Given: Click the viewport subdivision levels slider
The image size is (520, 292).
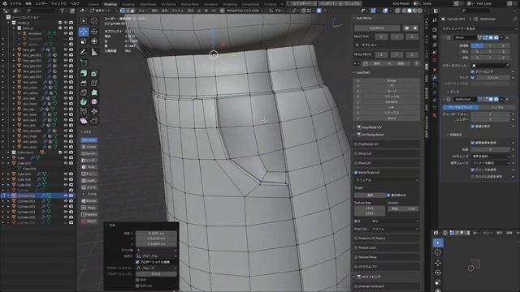Looking at the screenshot, I should [x=491, y=114].
